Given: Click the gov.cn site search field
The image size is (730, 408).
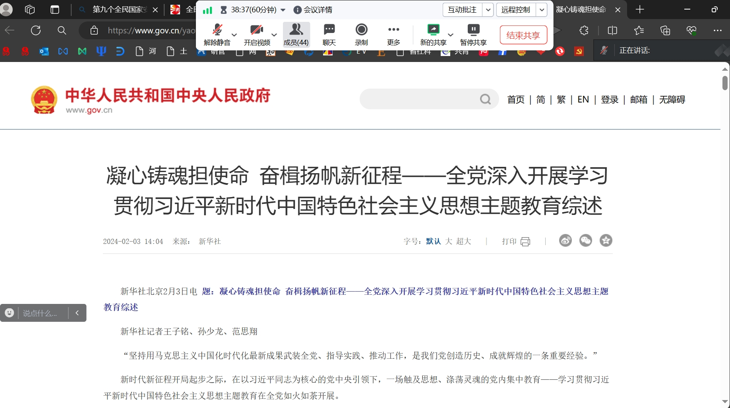Looking at the screenshot, I should tap(419, 99).
